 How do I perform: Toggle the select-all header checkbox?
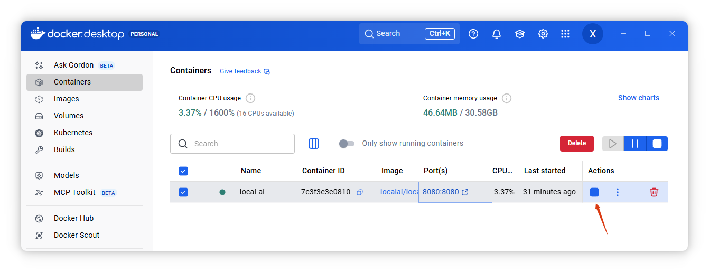(x=183, y=171)
